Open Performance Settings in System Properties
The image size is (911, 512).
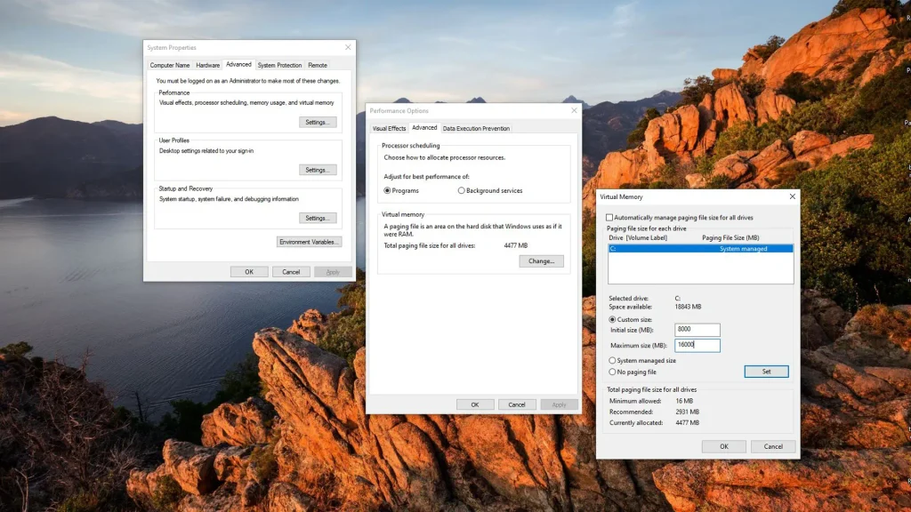point(318,122)
